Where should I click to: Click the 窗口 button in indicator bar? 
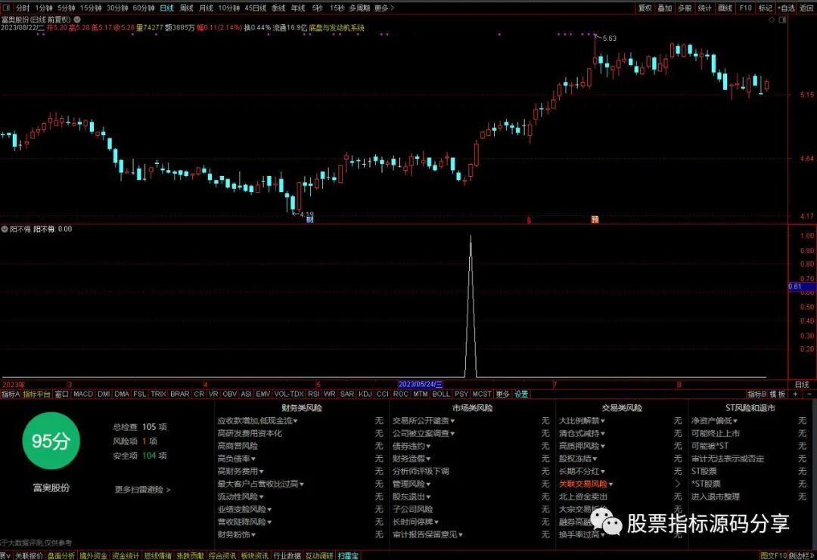[61, 394]
